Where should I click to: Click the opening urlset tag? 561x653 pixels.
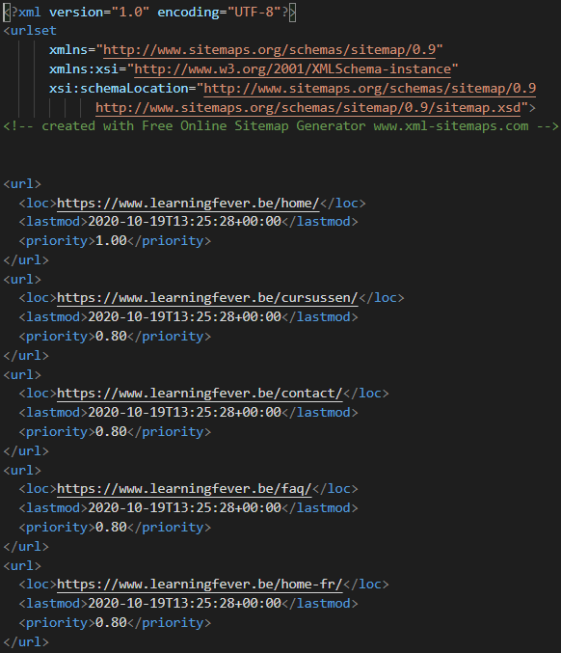pyautogui.click(x=30, y=31)
